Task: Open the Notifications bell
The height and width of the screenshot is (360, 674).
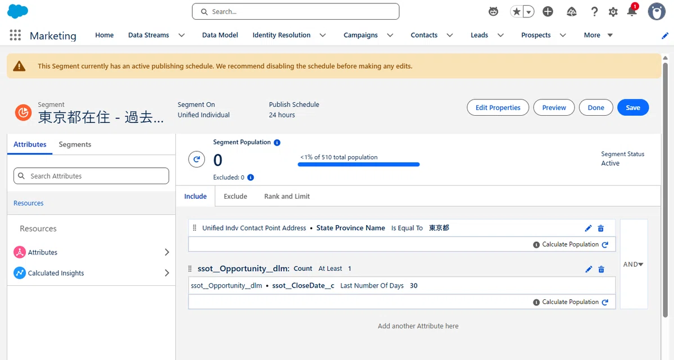Action: (x=632, y=11)
